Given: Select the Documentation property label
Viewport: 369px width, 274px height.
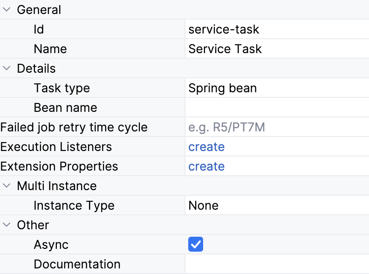Looking at the screenshot, I should tap(77, 264).
